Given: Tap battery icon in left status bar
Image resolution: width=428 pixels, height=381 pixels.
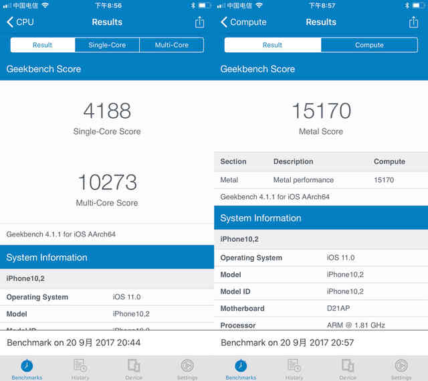Looking at the screenshot, I should pos(205,5).
